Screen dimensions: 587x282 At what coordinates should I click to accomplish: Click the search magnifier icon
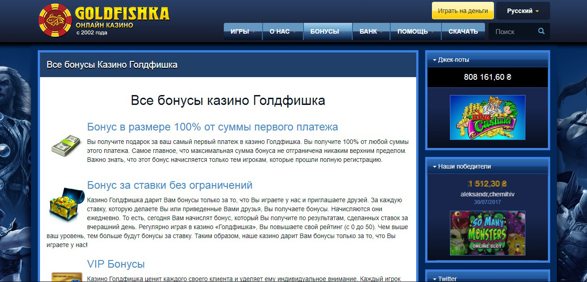[x=541, y=31]
